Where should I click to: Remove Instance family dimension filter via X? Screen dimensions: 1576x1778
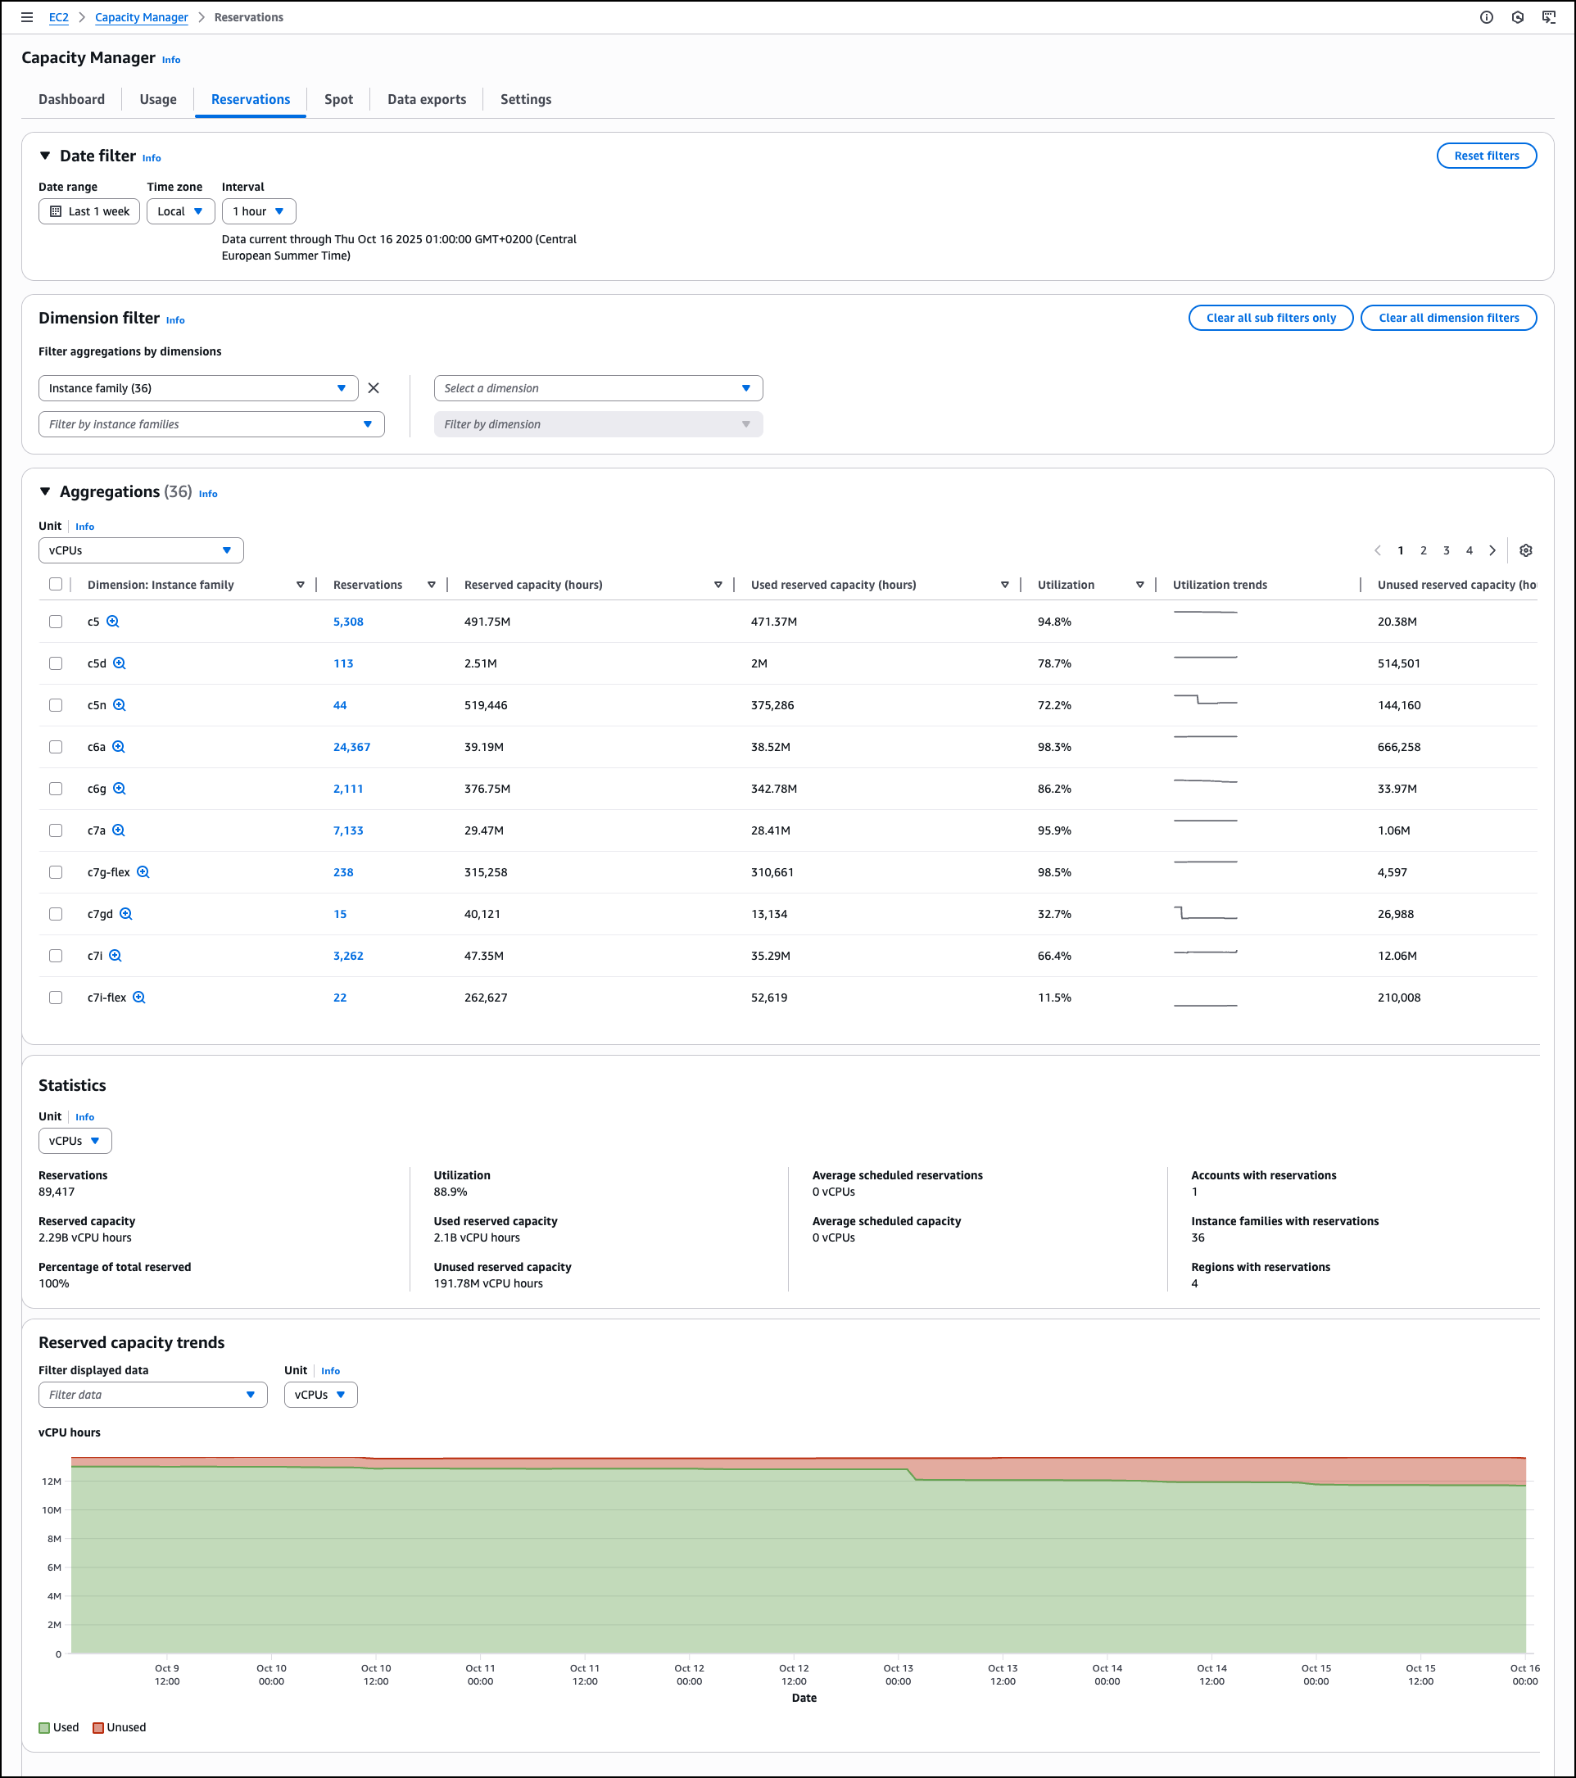(x=374, y=388)
